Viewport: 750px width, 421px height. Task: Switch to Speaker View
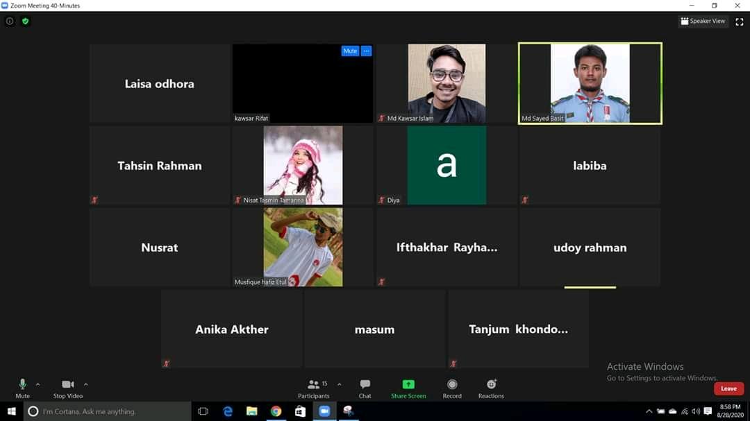pyautogui.click(x=703, y=21)
